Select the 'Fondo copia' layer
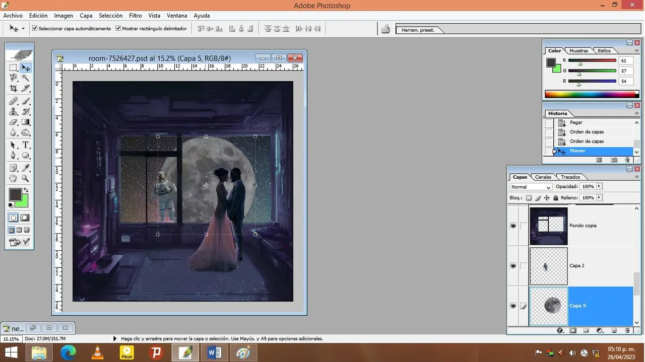The width and height of the screenshot is (645, 362). point(582,226)
